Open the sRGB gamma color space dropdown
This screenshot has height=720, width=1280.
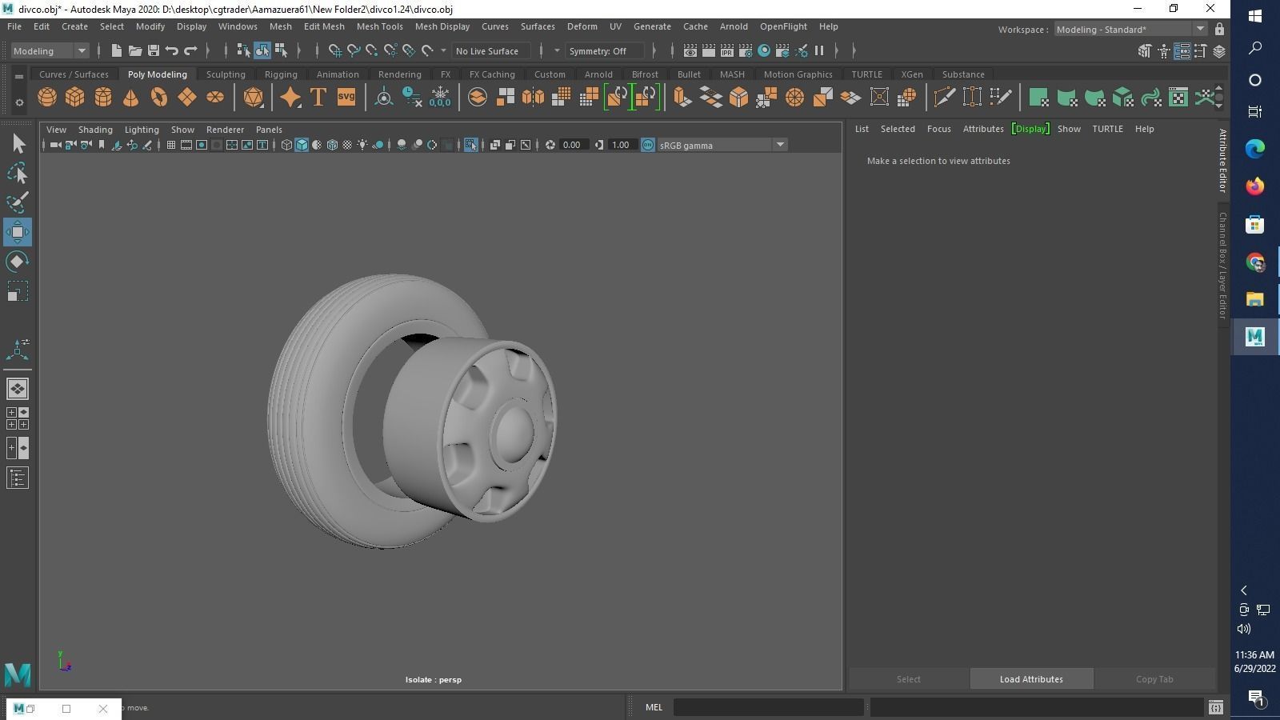click(x=722, y=145)
